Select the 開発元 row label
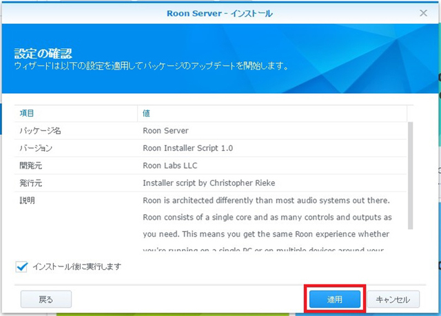441x316 pixels. pyautogui.click(x=30, y=165)
